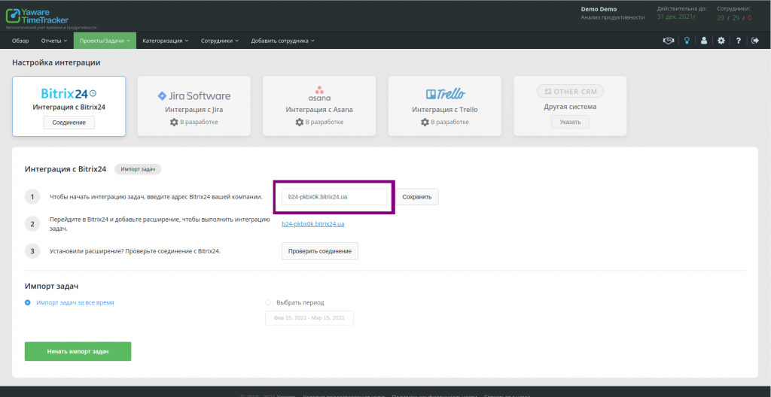Click the gear icon under Интеграция с Asana
The image size is (771, 397).
tap(300, 122)
